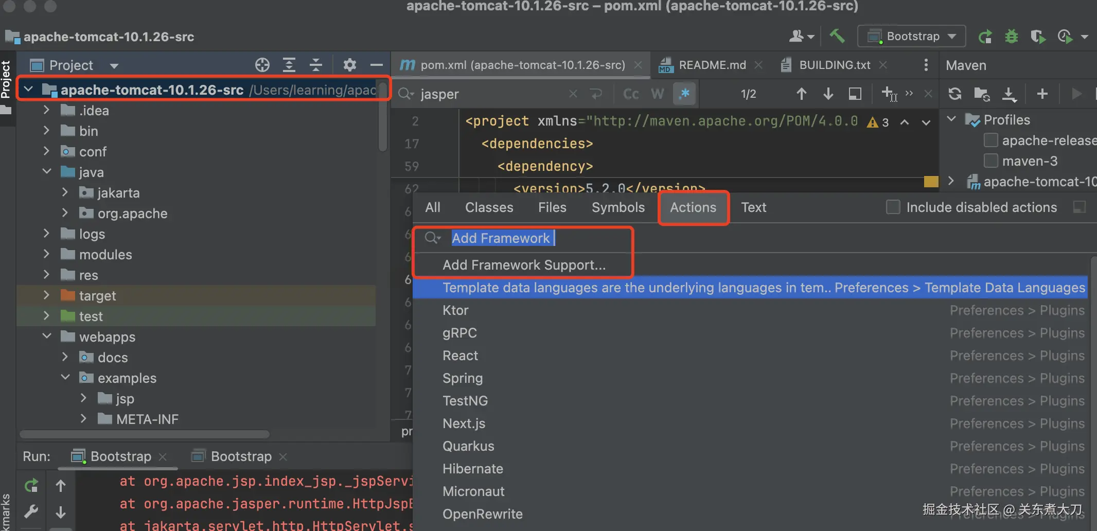The height and width of the screenshot is (531, 1097).
Task: Collapse the Maven Profiles node
Action: [x=952, y=119]
